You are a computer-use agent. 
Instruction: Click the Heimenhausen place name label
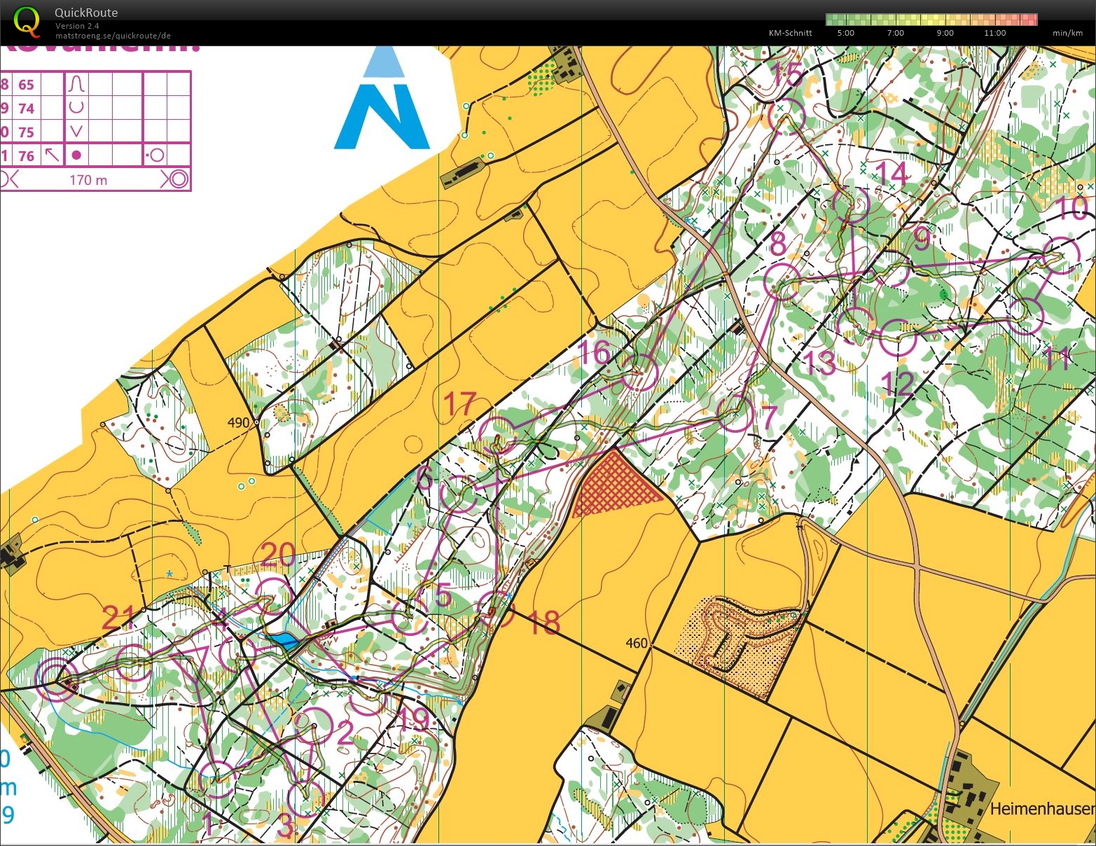click(x=1042, y=809)
